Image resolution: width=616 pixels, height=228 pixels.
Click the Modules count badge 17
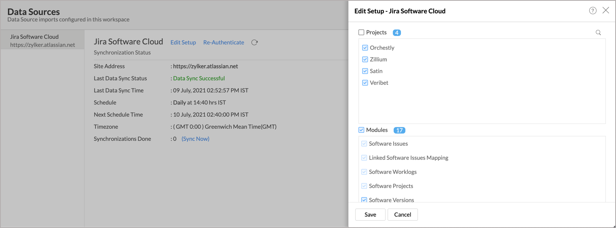tap(399, 130)
